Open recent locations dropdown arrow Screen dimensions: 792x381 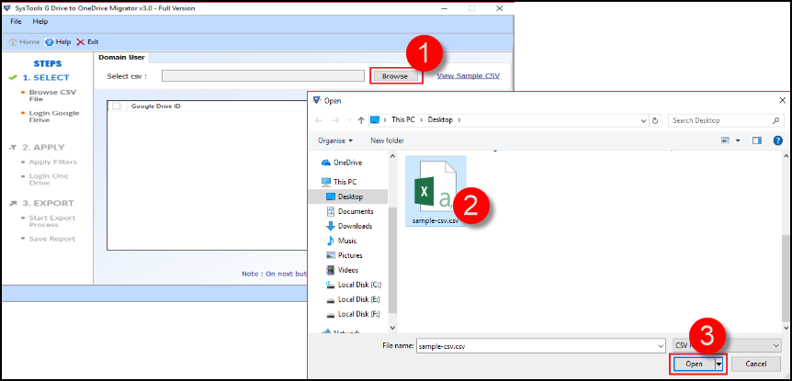coord(349,120)
